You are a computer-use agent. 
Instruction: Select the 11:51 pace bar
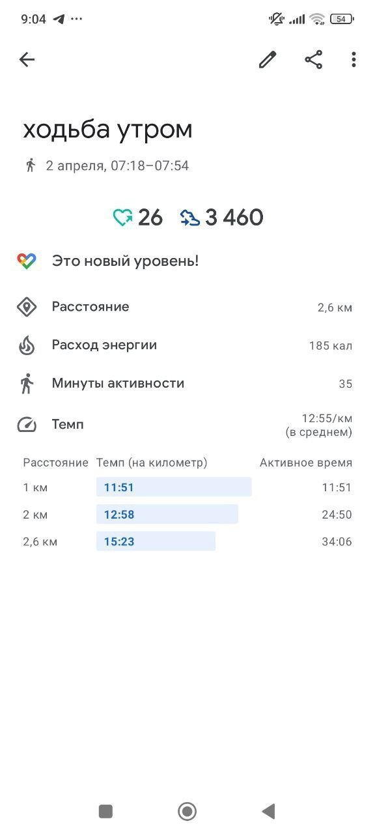(174, 487)
